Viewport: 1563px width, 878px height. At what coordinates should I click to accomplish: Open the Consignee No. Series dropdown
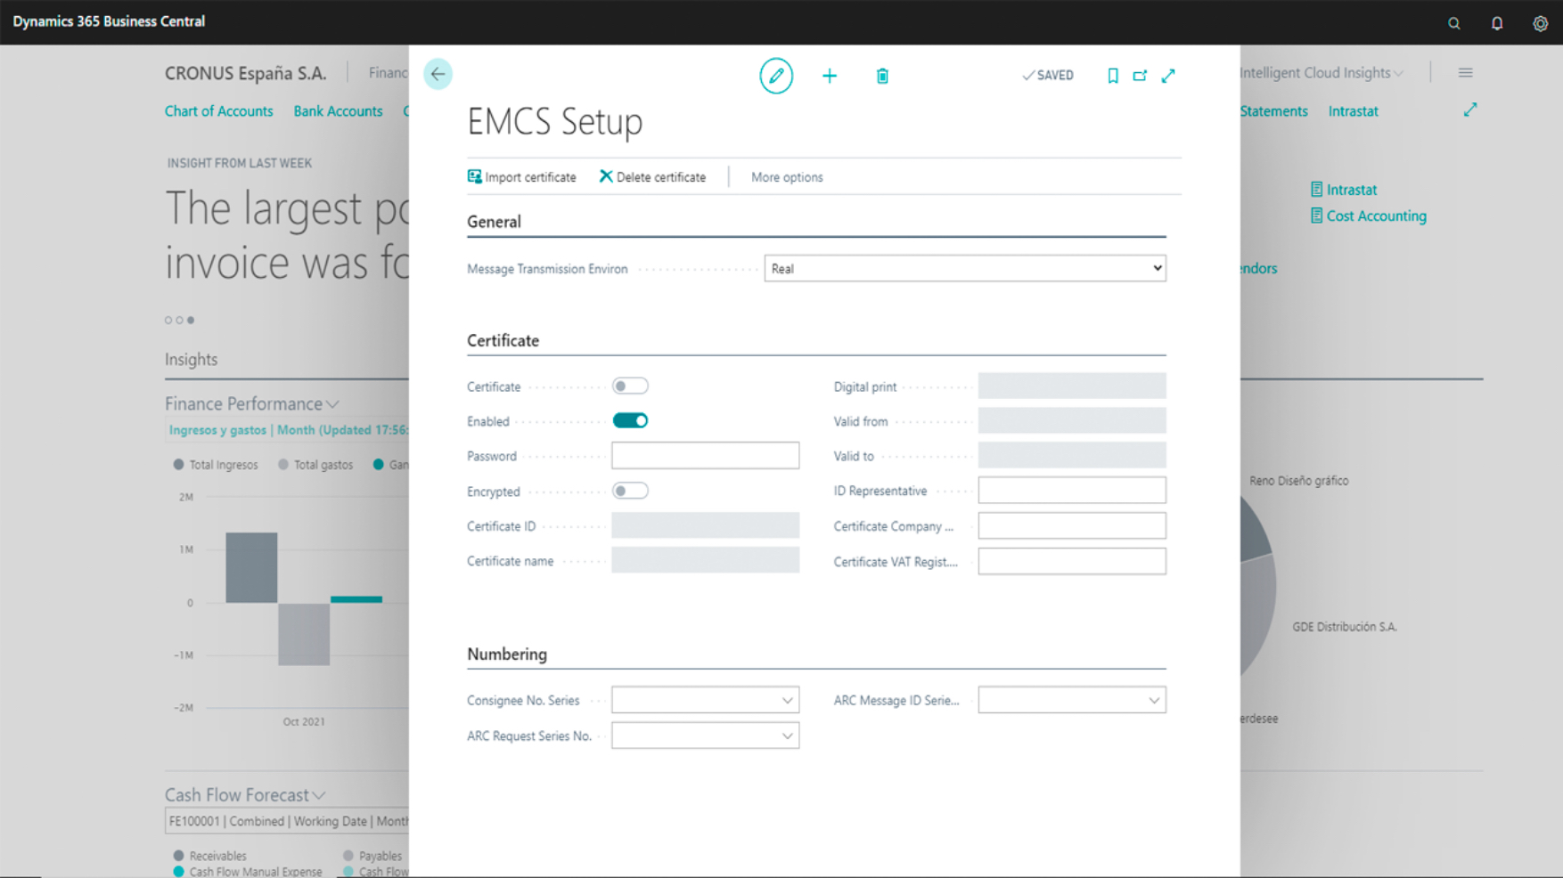point(786,700)
